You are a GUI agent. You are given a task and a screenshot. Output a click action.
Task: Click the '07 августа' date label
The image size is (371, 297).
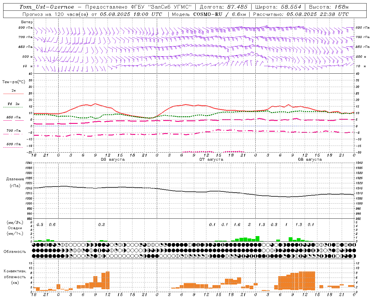(211, 160)
